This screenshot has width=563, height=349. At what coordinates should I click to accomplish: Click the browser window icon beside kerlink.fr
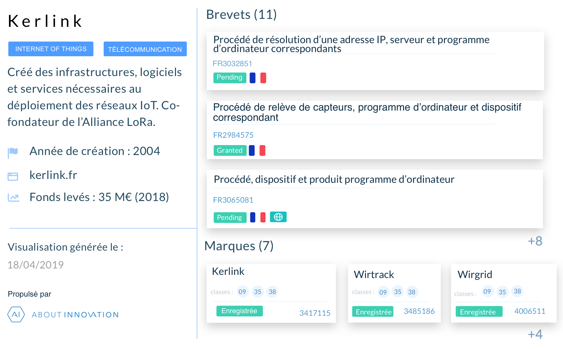click(13, 176)
